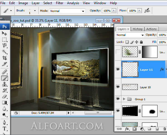Click the Photoshop Ps logo

pyautogui.click(x=5, y=26)
